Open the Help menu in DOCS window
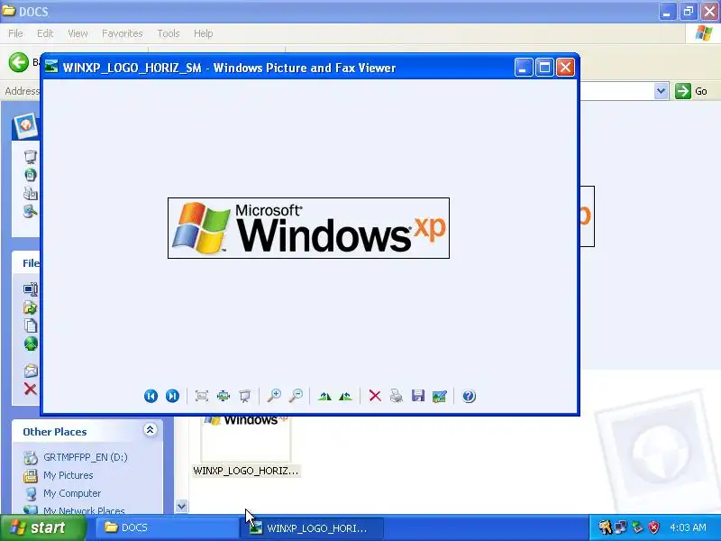721x541 pixels. coord(204,33)
